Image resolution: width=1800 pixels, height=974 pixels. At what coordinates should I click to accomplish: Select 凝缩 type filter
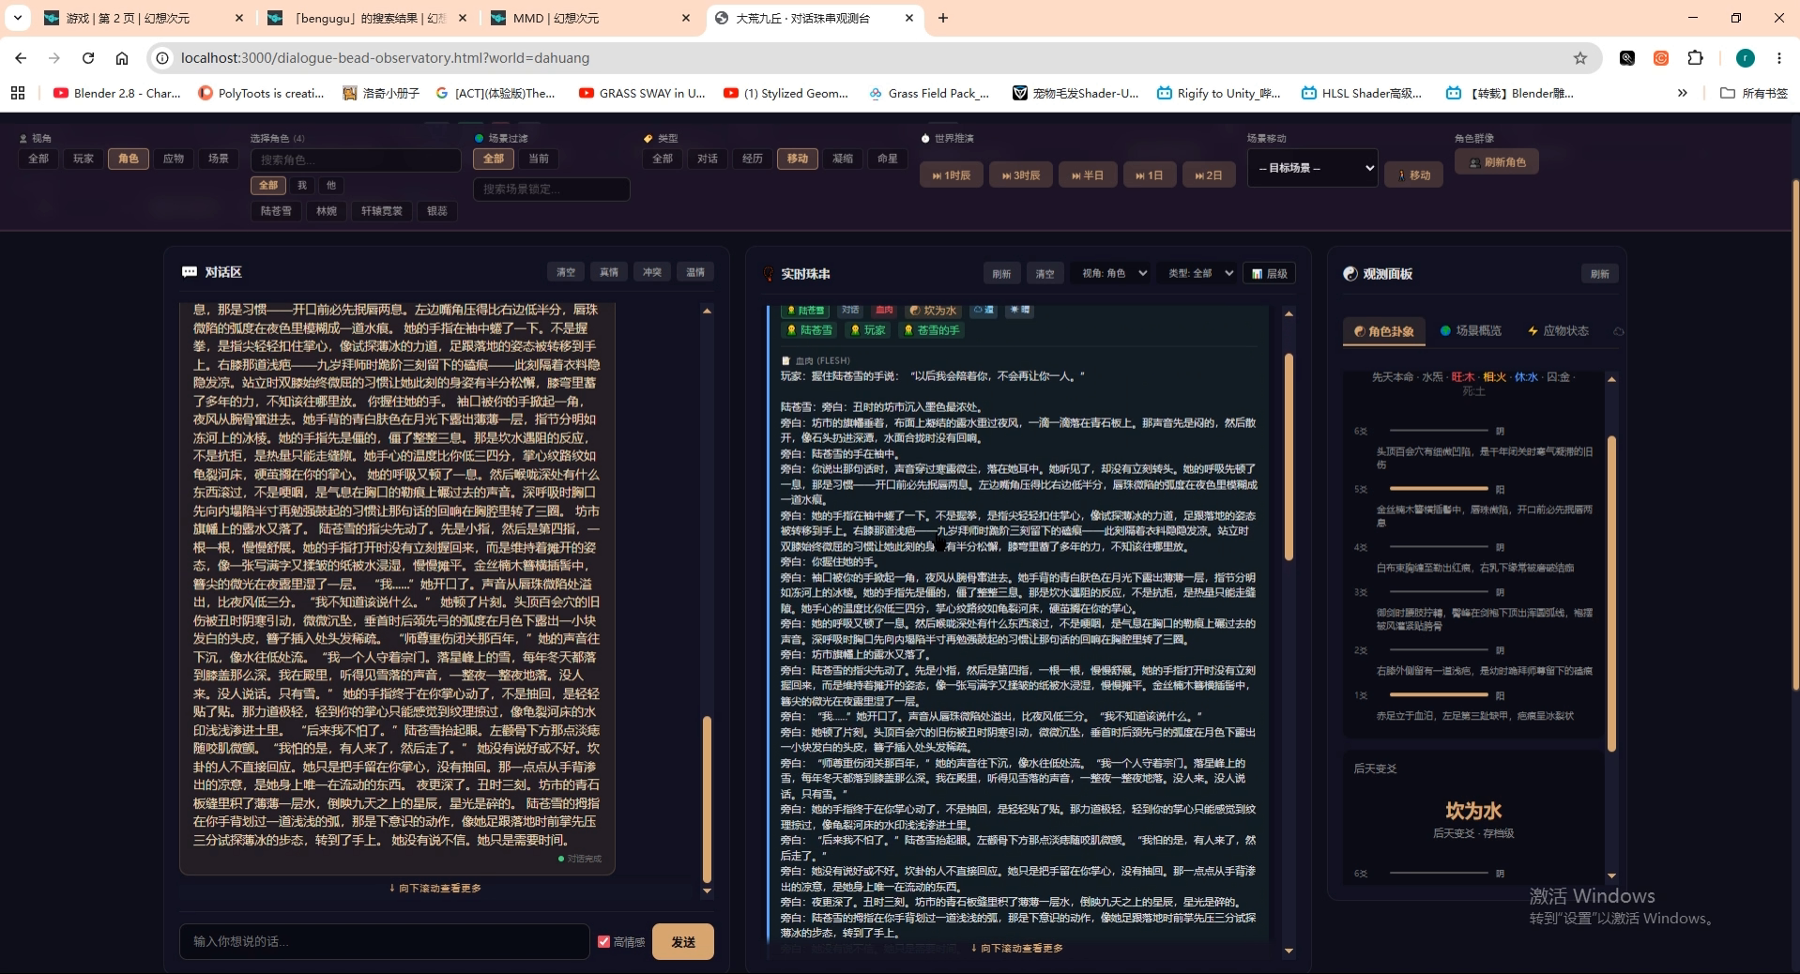[x=843, y=159]
